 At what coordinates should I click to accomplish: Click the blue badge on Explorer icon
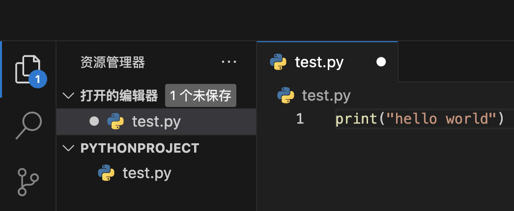point(38,79)
